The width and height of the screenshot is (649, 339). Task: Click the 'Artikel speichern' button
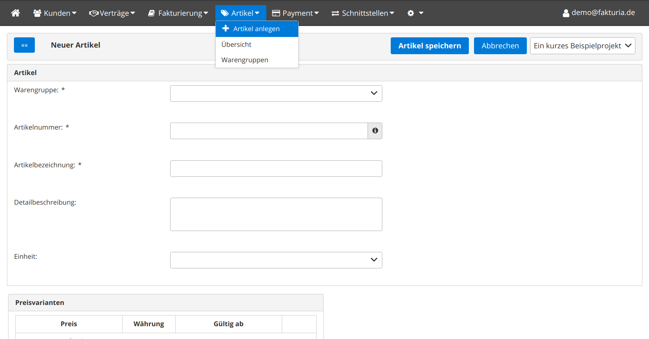pyautogui.click(x=429, y=46)
